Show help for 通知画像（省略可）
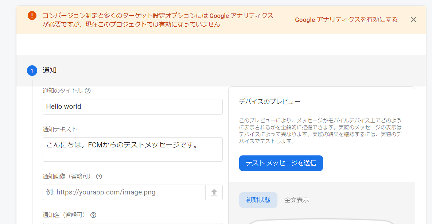Viewport: 432px width, 224px height. 99,177
